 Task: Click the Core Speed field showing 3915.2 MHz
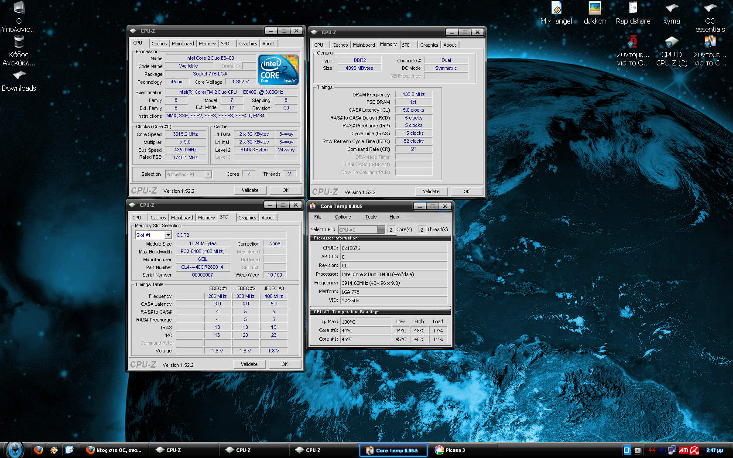click(x=185, y=134)
